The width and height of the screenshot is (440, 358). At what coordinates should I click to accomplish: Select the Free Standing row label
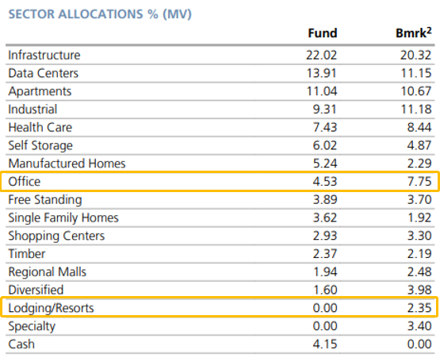pyautogui.click(x=45, y=199)
